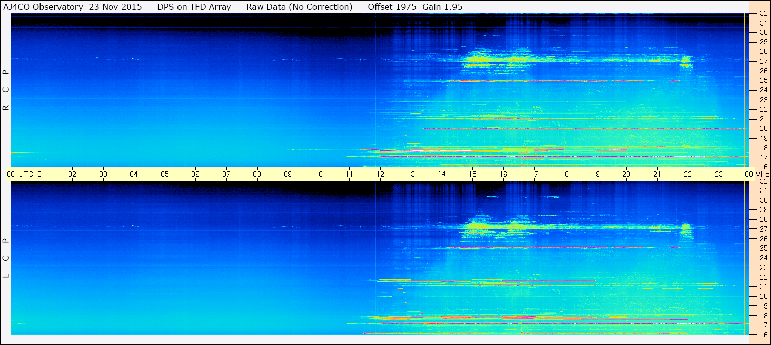The height and width of the screenshot is (345, 771).
Task: Click the 22 MHz label in RCP panel
Action: tap(763, 109)
